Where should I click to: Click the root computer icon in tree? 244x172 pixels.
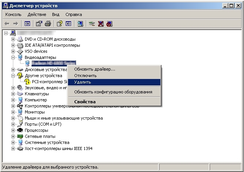coord(13,33)
